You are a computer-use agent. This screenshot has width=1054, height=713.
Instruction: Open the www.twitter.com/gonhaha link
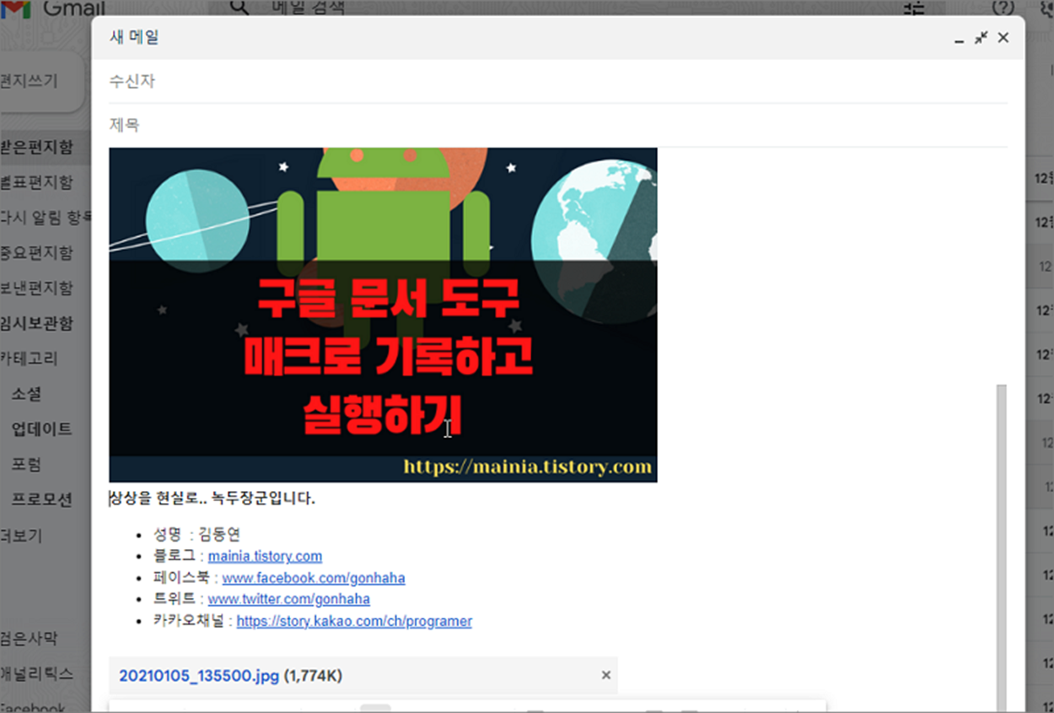[x=288, y=599]
